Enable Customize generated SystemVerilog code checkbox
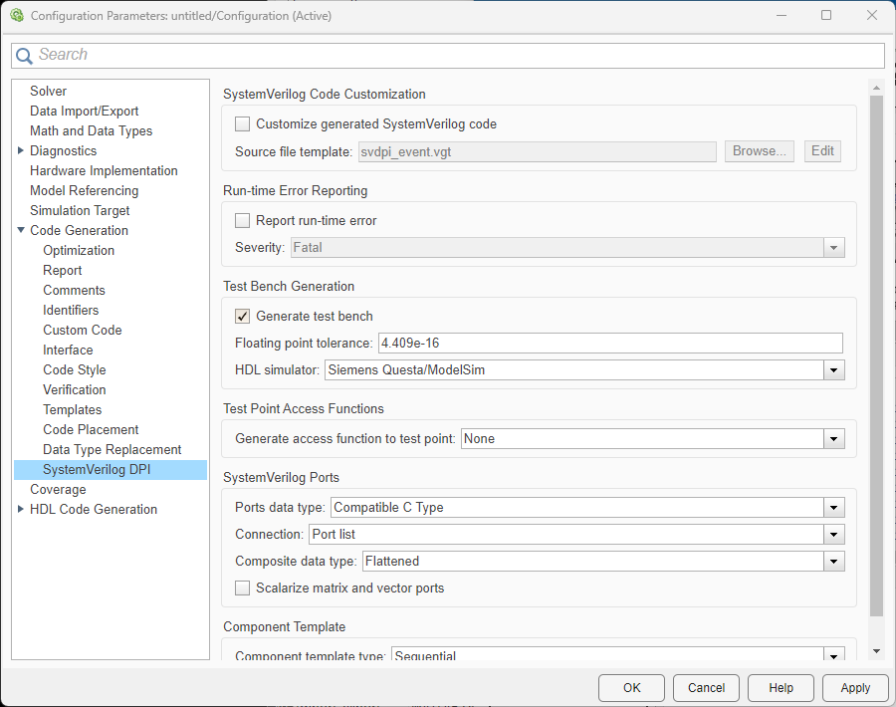 click(x=243, y=124)
